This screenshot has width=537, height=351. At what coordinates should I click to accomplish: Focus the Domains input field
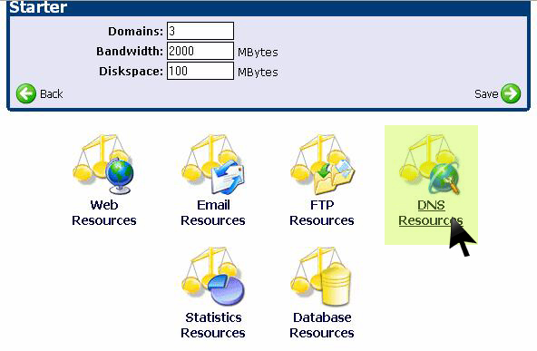click(200, 31)
